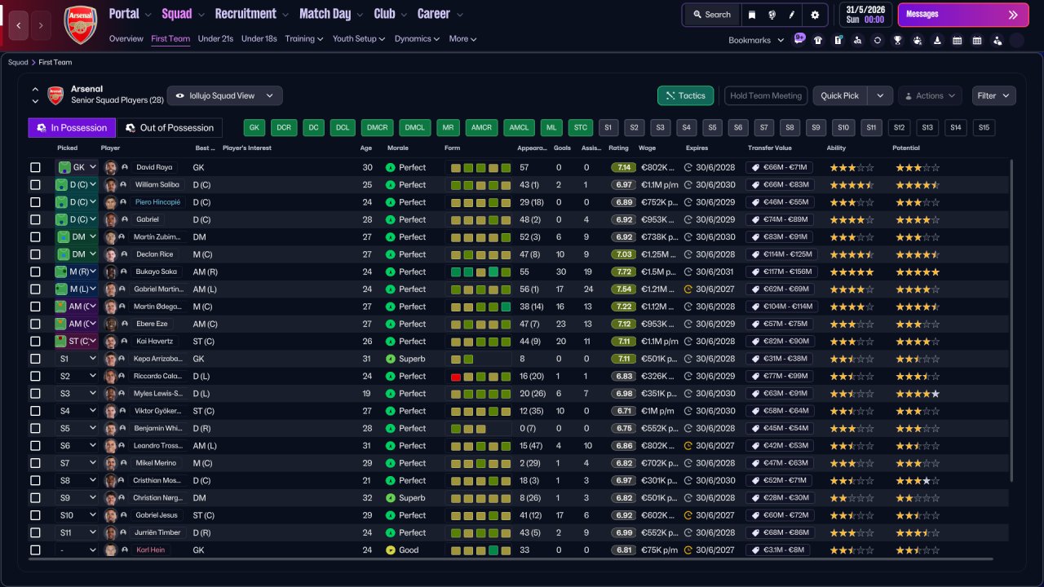Click the Search field in top bar
The width and height of the screenshot is (1044, 587).
click(711, 15)
